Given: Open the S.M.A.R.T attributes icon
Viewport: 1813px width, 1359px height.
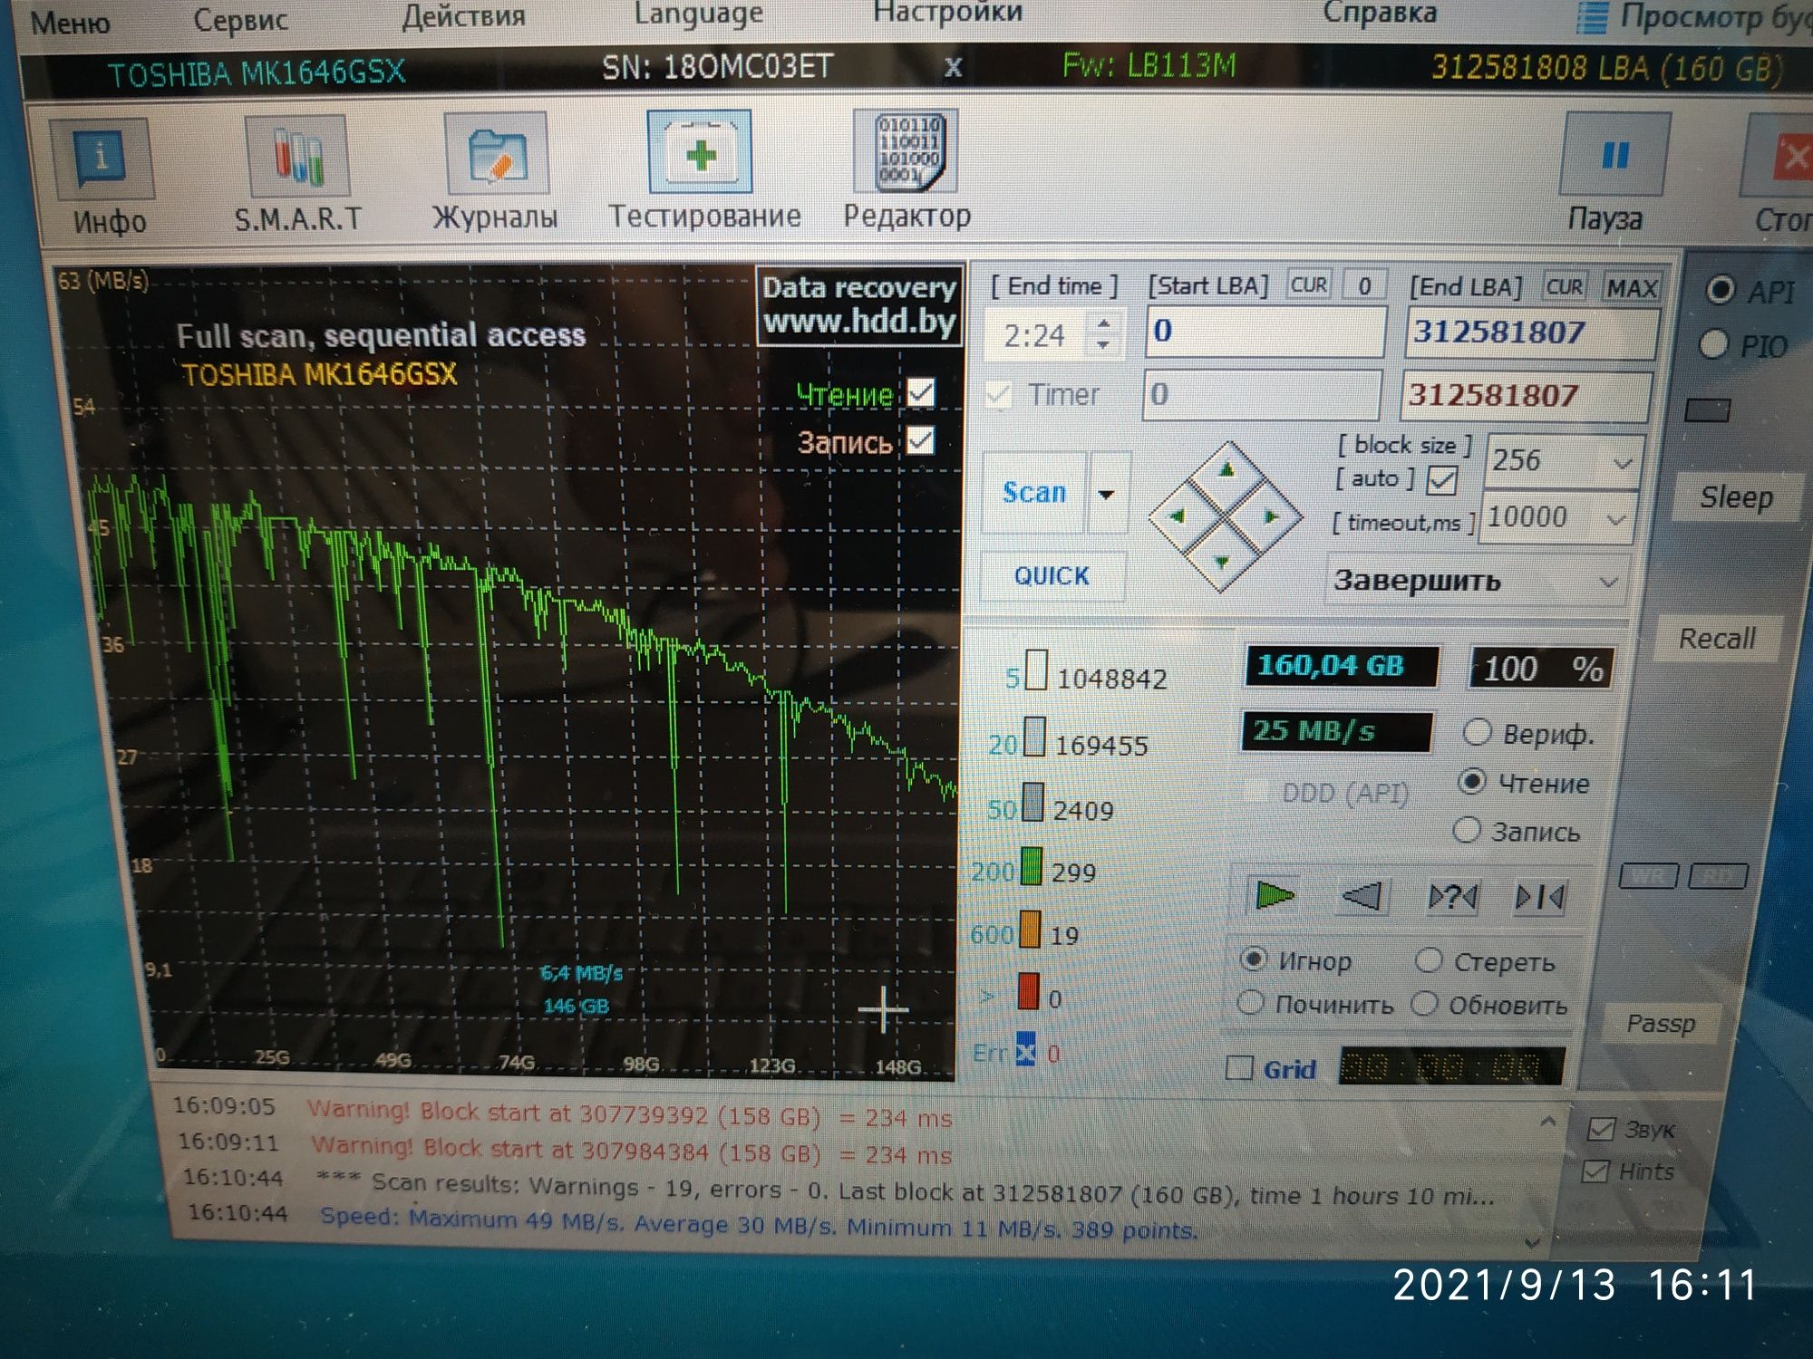Looking at the screenshot, I should [298, 157].
